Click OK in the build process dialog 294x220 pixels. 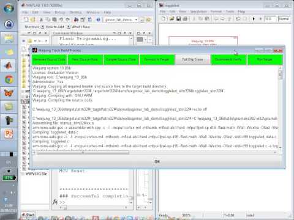tap(157, 161)
